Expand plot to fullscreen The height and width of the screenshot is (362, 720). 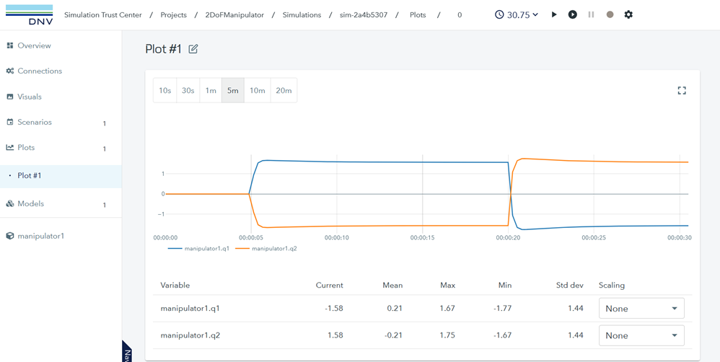click(682, 90)
